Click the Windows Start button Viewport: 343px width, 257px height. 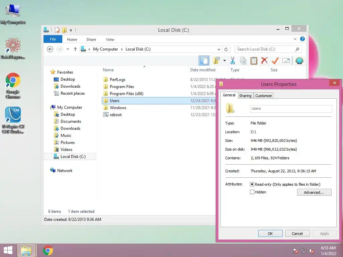pyautogui.click(x=8, y=250)
